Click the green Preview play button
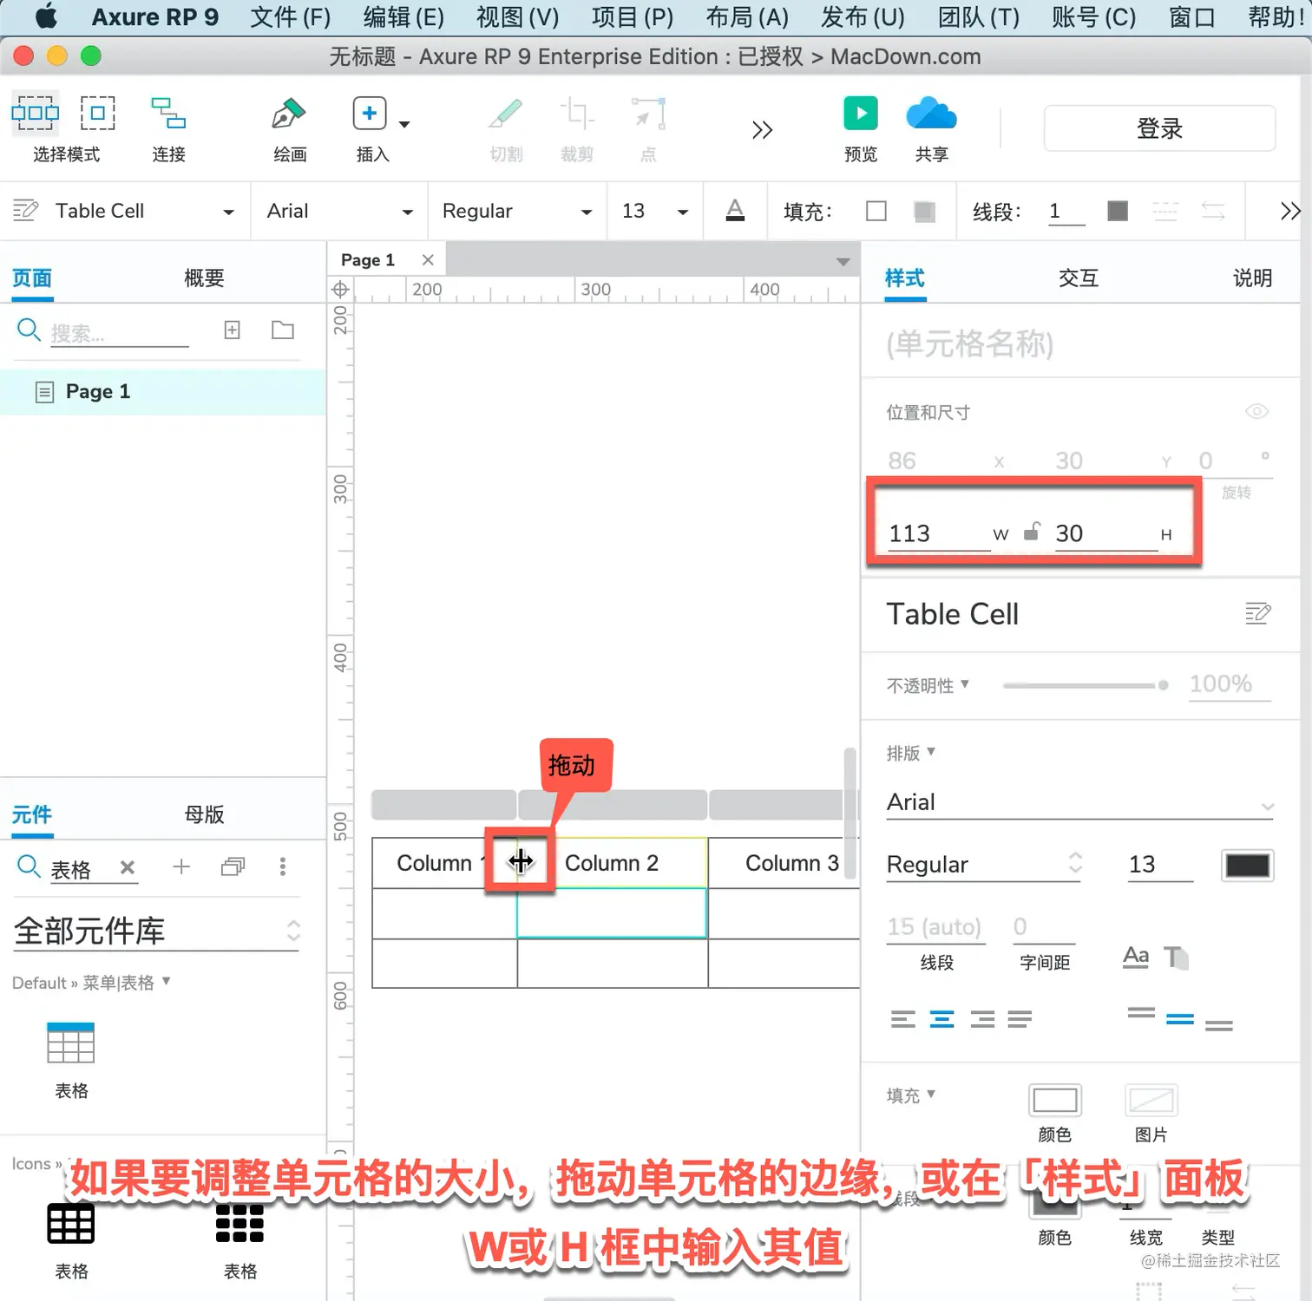The image size is (1312, 1301). [x=860, y=114]
